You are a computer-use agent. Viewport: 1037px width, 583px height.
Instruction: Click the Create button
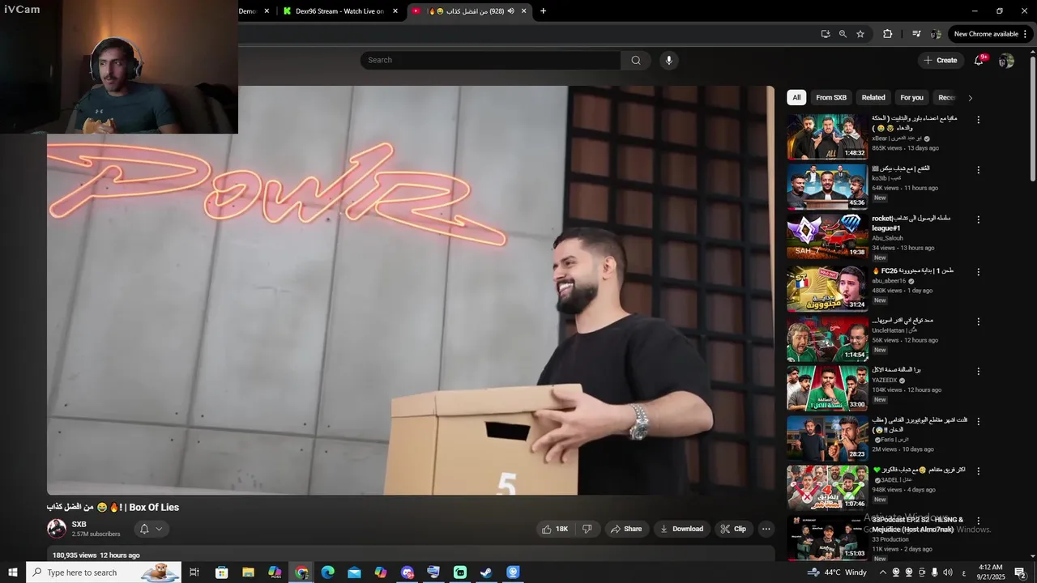(x=941, y=60)
